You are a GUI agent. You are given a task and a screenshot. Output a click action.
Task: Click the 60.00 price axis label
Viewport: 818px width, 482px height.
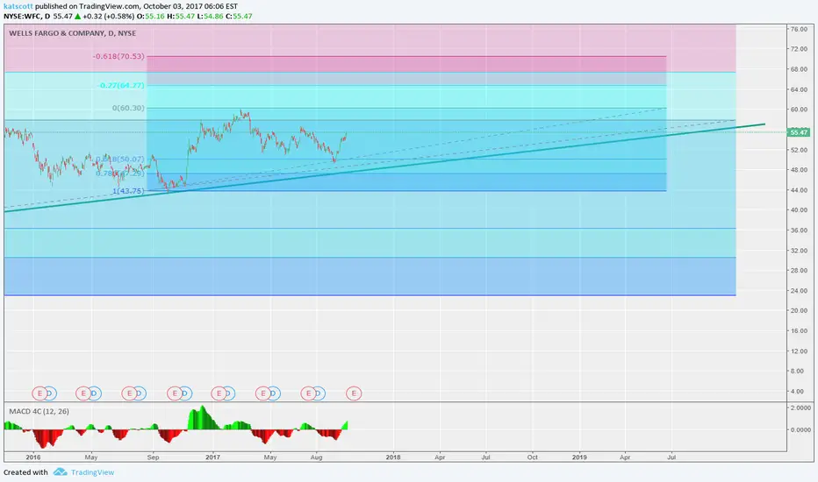[x=799, y=110]
